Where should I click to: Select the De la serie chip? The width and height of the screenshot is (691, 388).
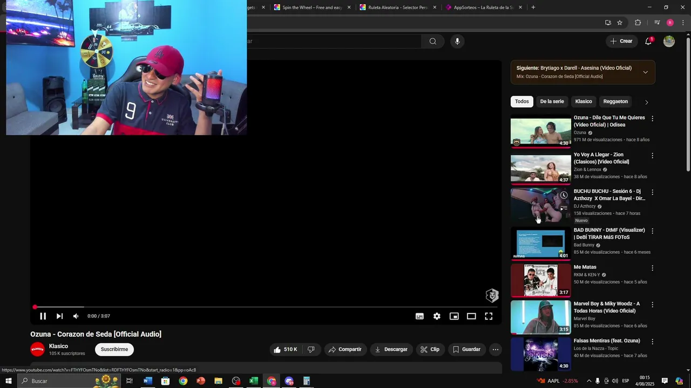click(552, 101)
